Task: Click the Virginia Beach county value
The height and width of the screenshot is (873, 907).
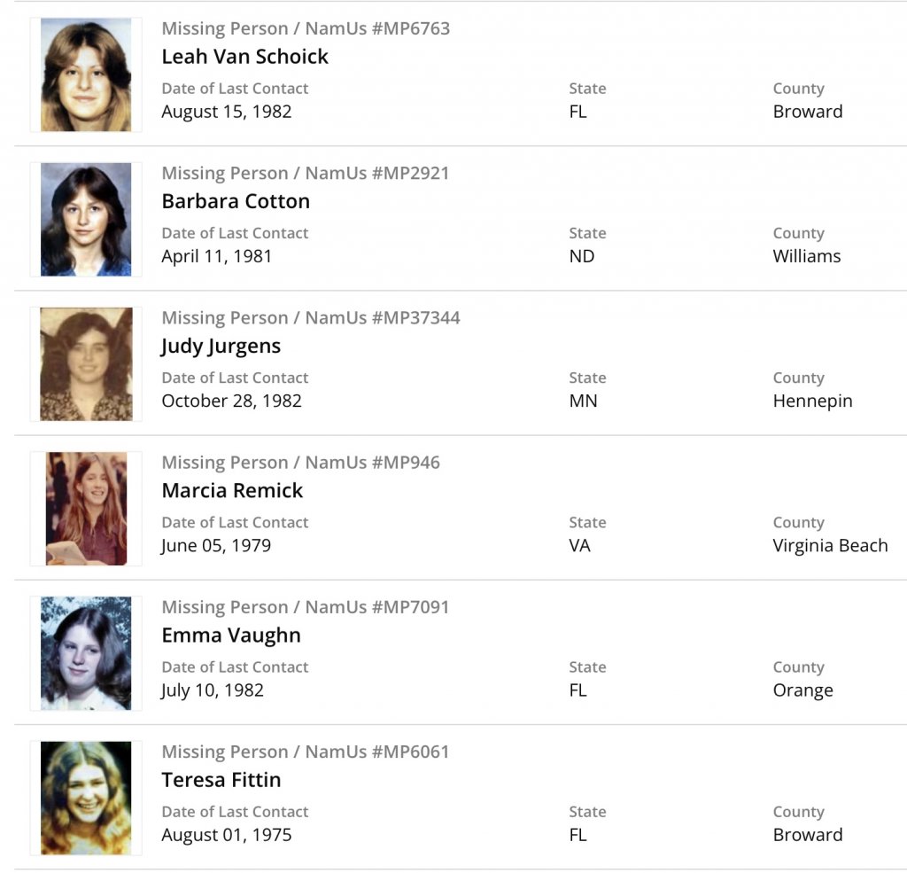Action: coord(830,546)
